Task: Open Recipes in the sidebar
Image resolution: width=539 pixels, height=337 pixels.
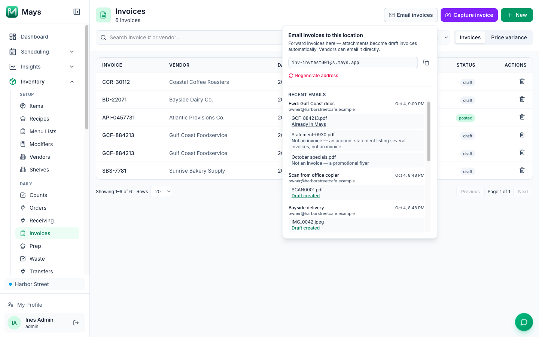Action: pyautogui.click(x=47, y=119)
